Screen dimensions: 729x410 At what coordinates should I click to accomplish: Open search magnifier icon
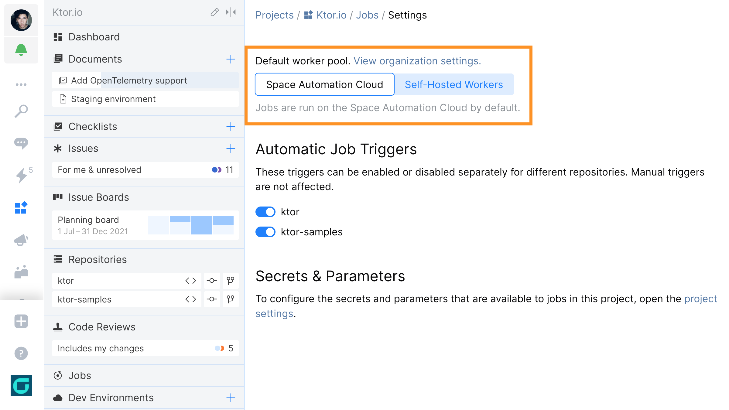click(21, 111)
